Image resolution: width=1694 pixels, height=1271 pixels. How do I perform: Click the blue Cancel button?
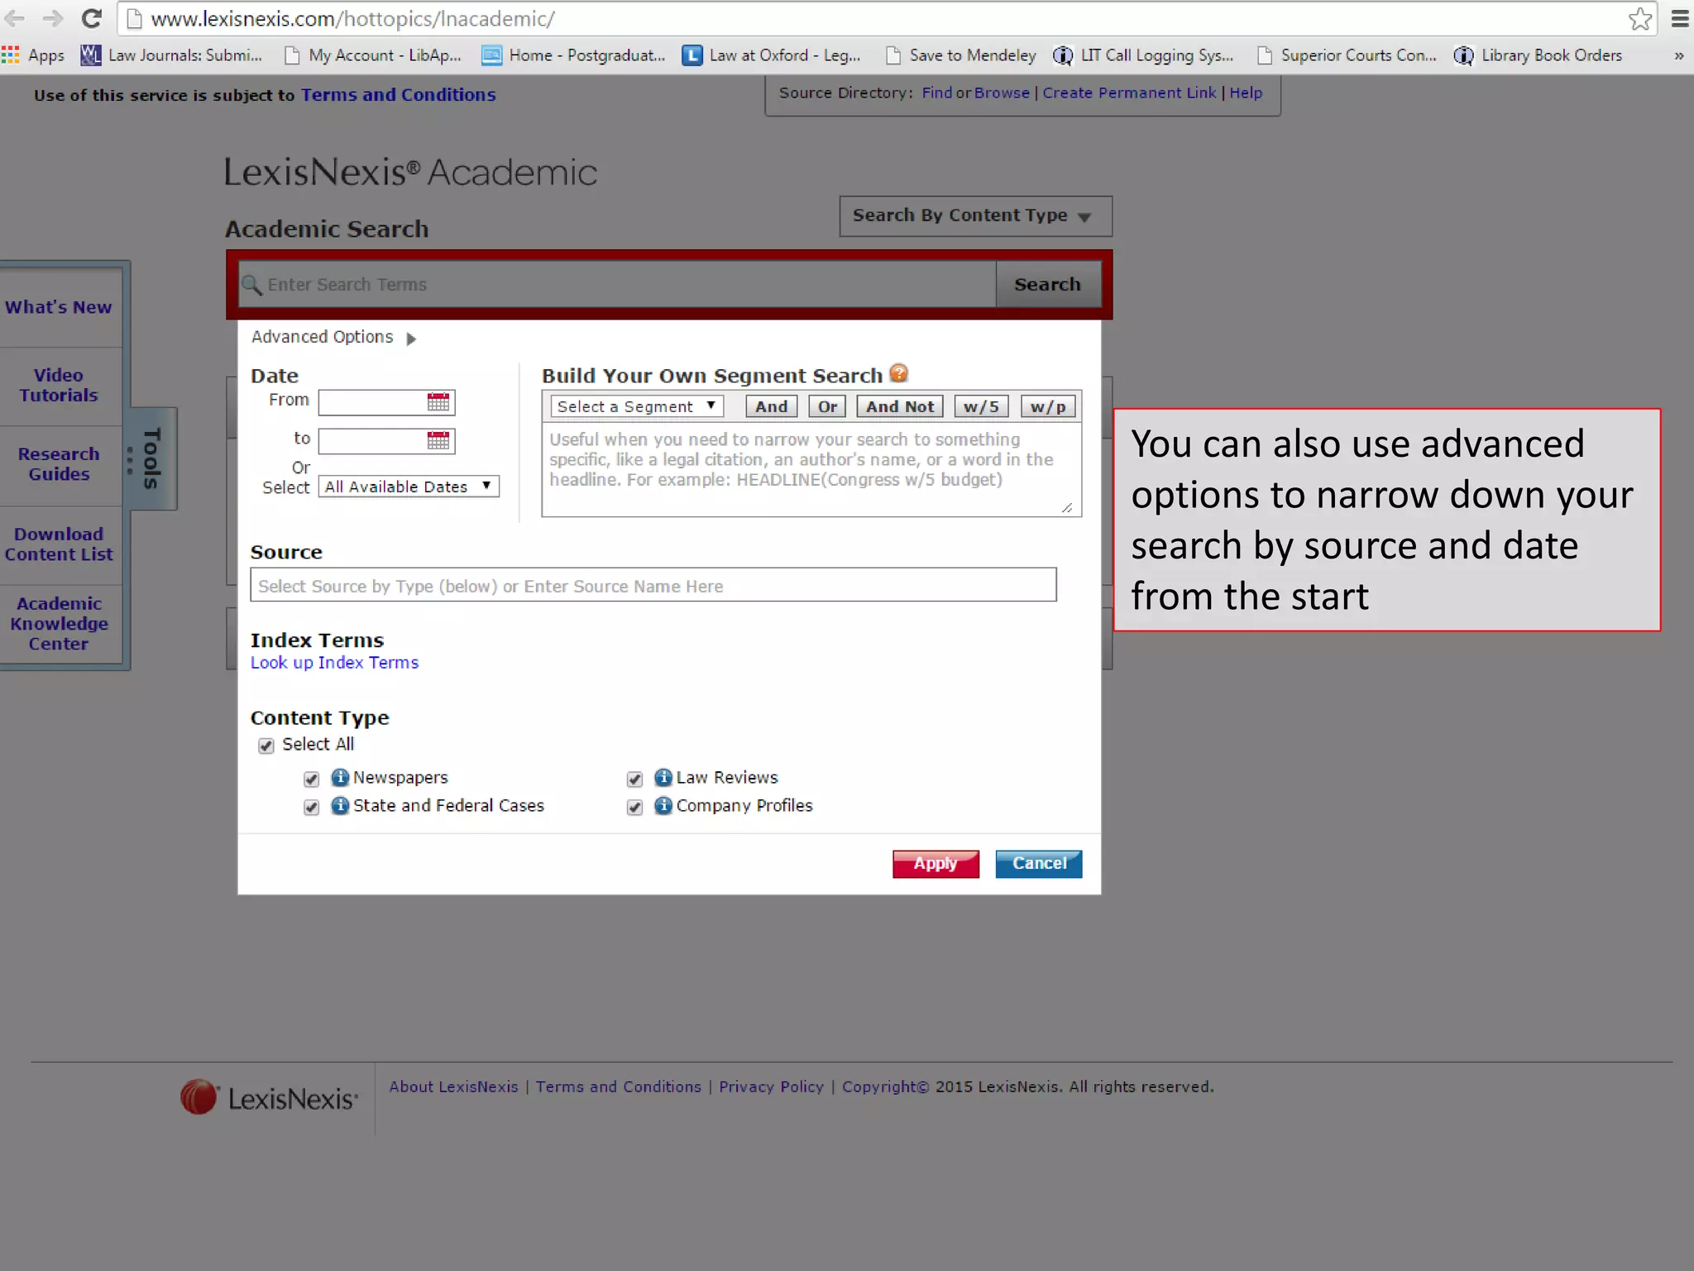[1039, 863]
